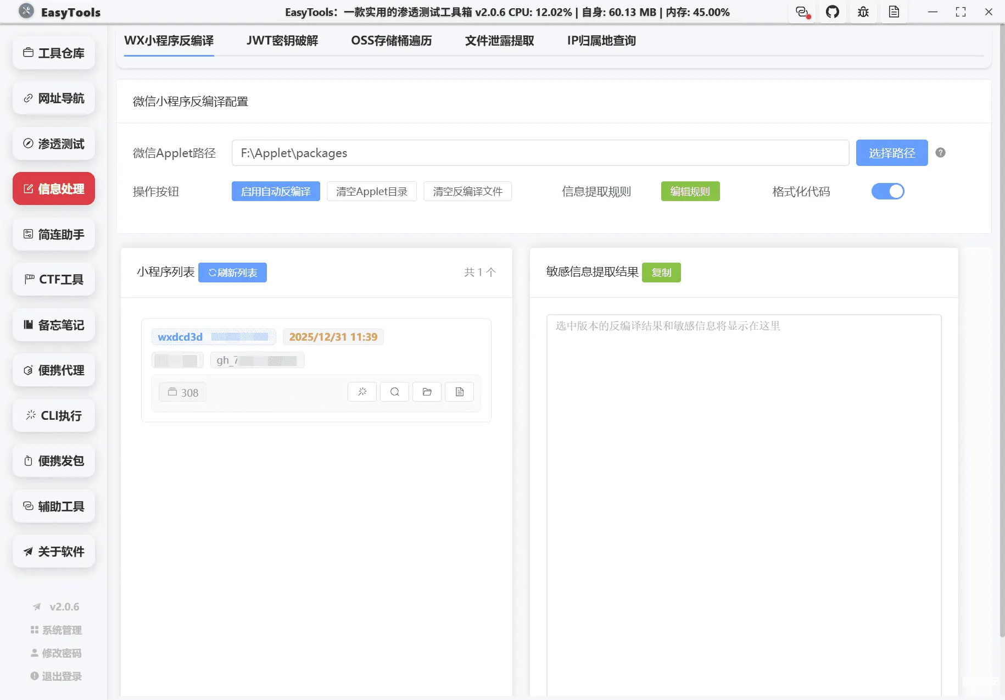This screenshot has height=700, width=1005.
Task: Toggle the 格式化代码 switch off
Action: click(x=887, y=191)
